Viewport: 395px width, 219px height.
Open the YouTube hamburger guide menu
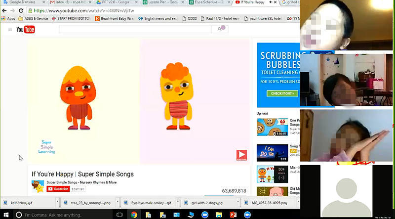pyautogui.click(x=10, y=29)
